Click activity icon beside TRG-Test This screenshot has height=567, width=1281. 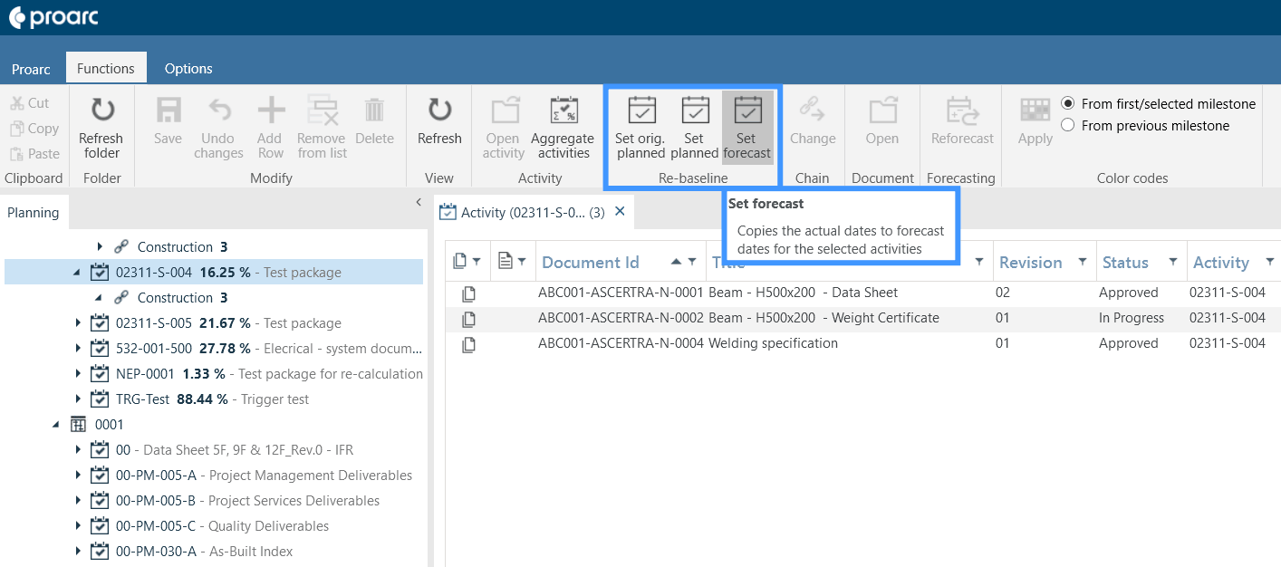(x=100, y=399)
